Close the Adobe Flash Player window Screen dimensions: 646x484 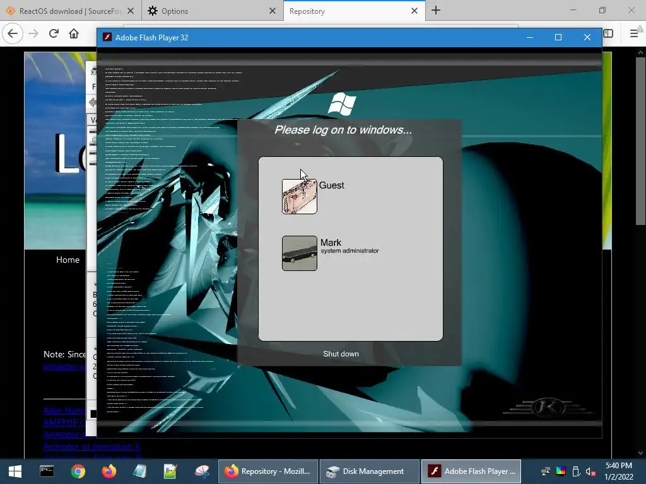587,37
